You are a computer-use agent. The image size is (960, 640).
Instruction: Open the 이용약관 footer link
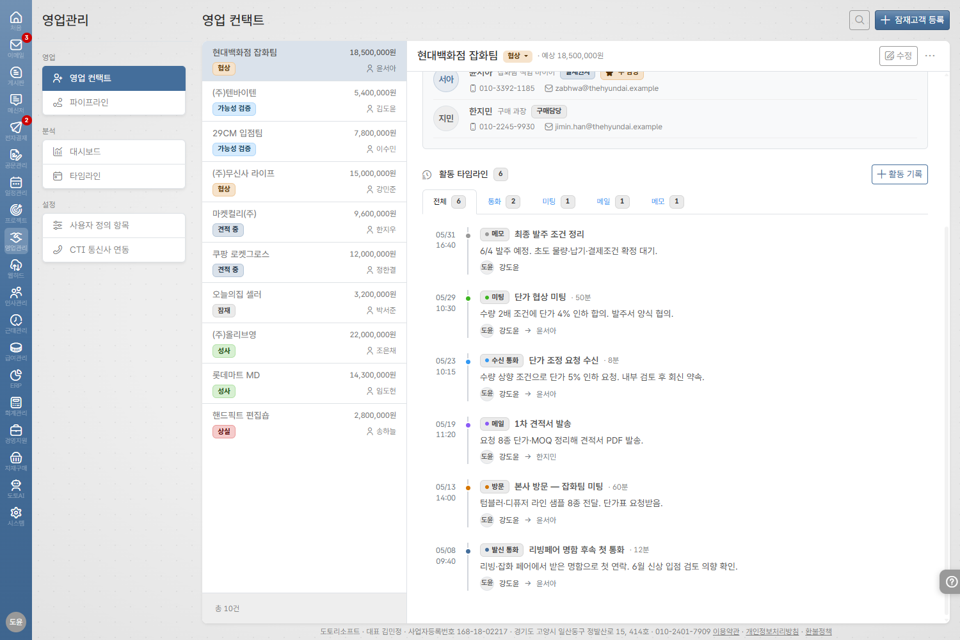726,632
